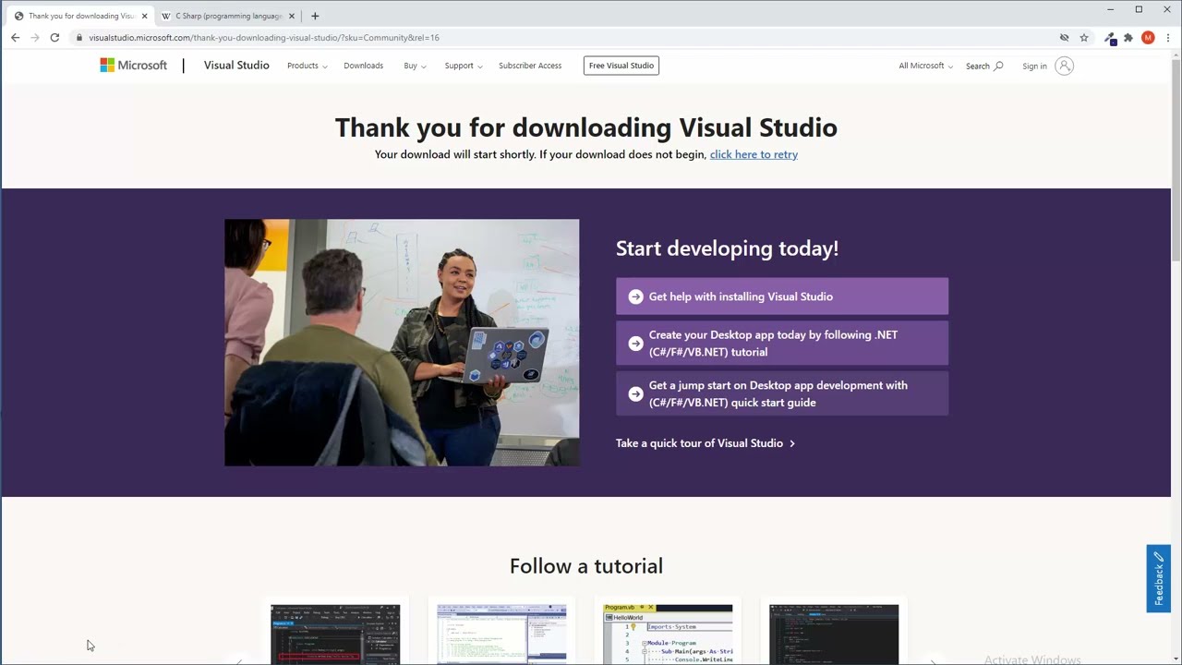The height and width of the screenshot is (665, 1182).
Task: Expand the Support dropdown
Action: click(463, 66)
